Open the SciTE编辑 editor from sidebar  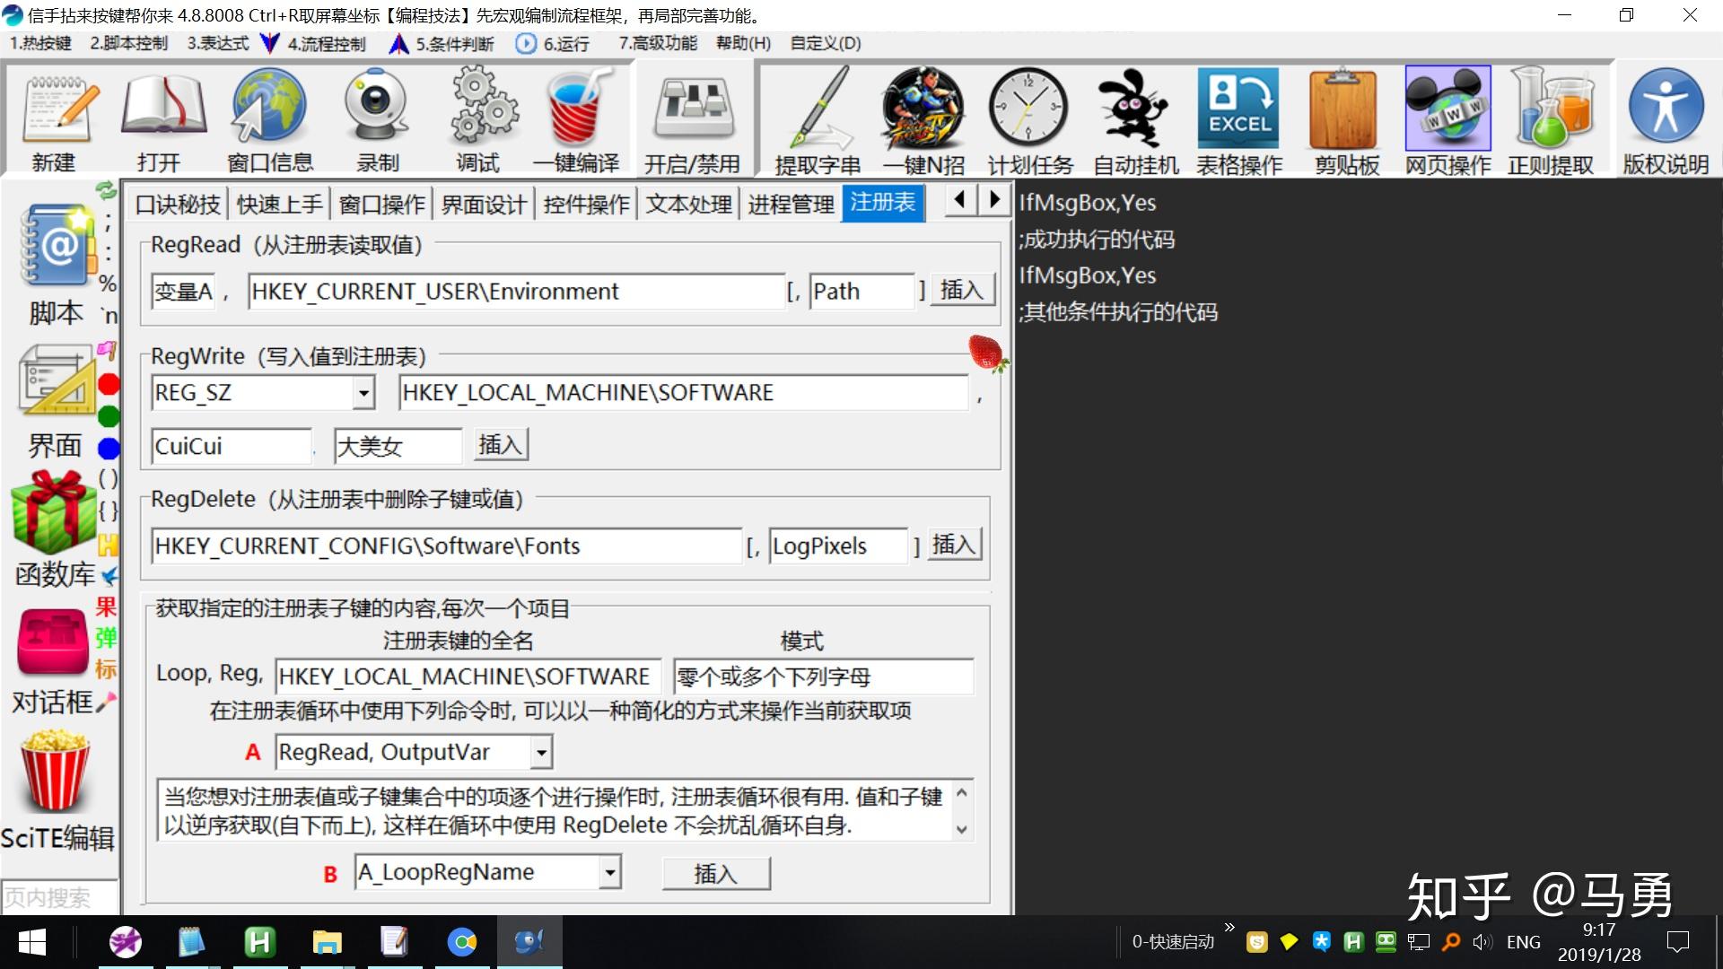(56, 790)
